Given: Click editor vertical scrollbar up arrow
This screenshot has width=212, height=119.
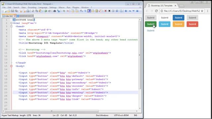Looking at the screenshot, I should click(x=140, y=20).
